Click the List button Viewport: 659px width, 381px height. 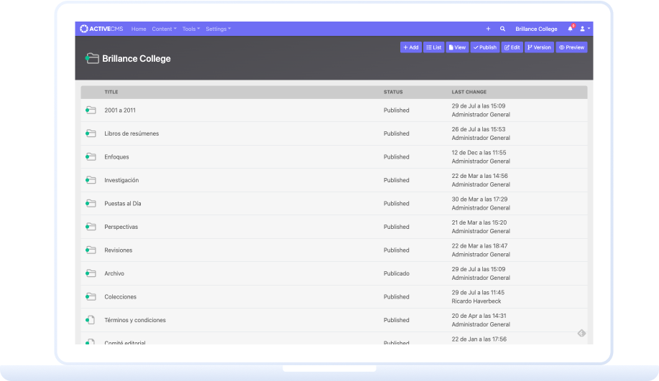[434, 47]
